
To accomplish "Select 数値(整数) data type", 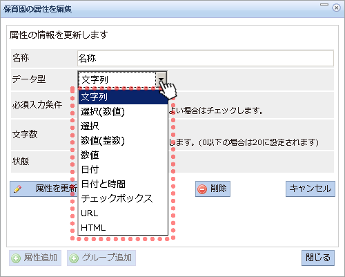I will click(x=123, y=140).
